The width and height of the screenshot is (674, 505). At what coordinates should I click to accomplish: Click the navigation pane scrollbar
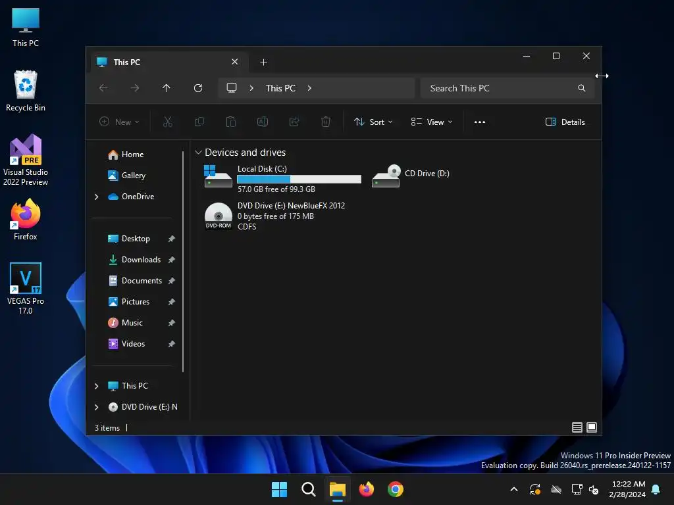point(183,261)
